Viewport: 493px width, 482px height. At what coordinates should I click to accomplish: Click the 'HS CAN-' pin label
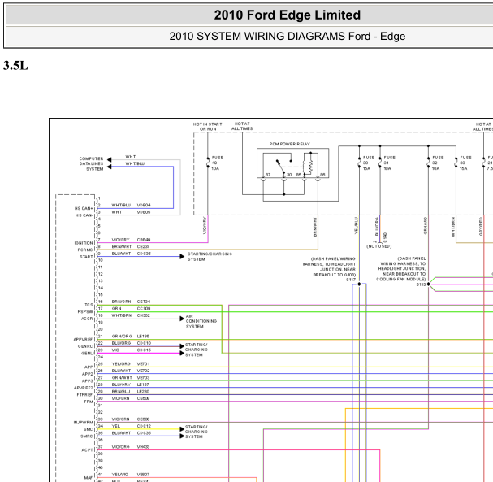point(84,215)
